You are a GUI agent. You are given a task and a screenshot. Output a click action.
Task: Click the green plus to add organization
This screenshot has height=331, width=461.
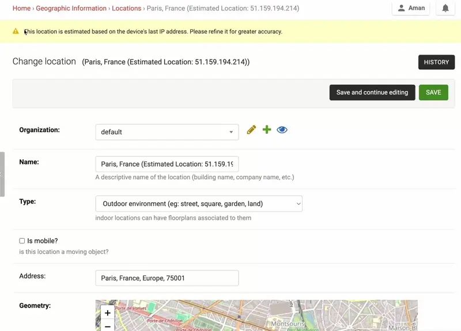[x=267, y=129]
